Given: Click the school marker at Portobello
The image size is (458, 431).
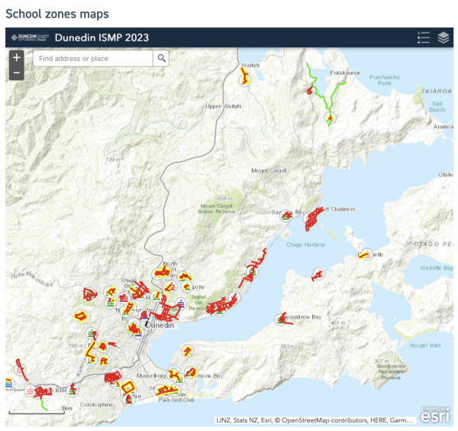Looking at the screenshot, I should point(366,254).
